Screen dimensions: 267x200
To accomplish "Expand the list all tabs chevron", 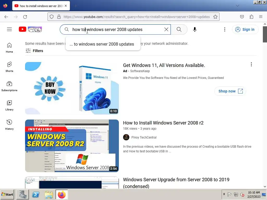I will pos(238,6).
